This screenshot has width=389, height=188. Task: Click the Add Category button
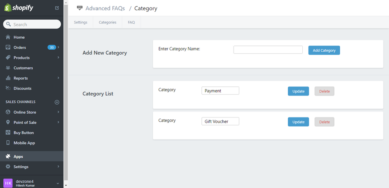324,50
